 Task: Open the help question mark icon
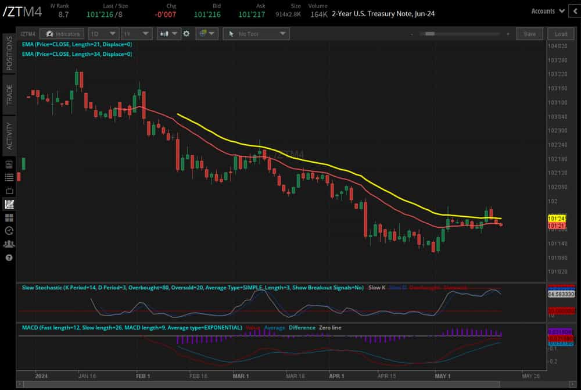tap(9, 257)
